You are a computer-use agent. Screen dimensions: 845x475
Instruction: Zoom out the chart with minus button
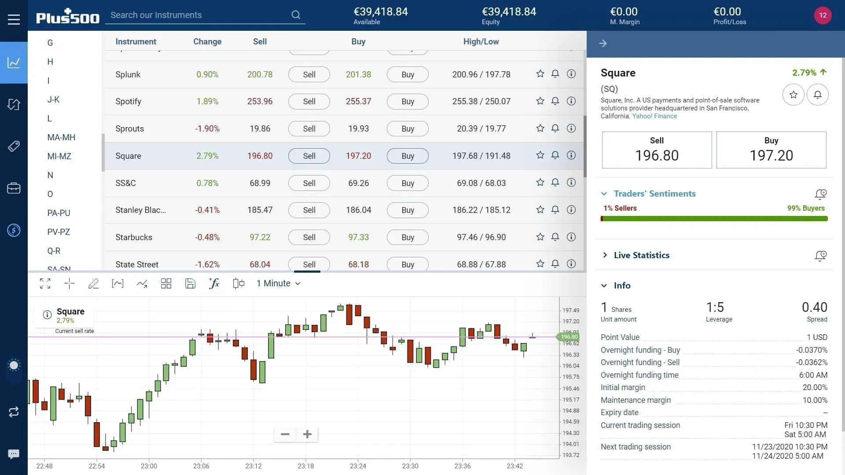click(285, 434)
